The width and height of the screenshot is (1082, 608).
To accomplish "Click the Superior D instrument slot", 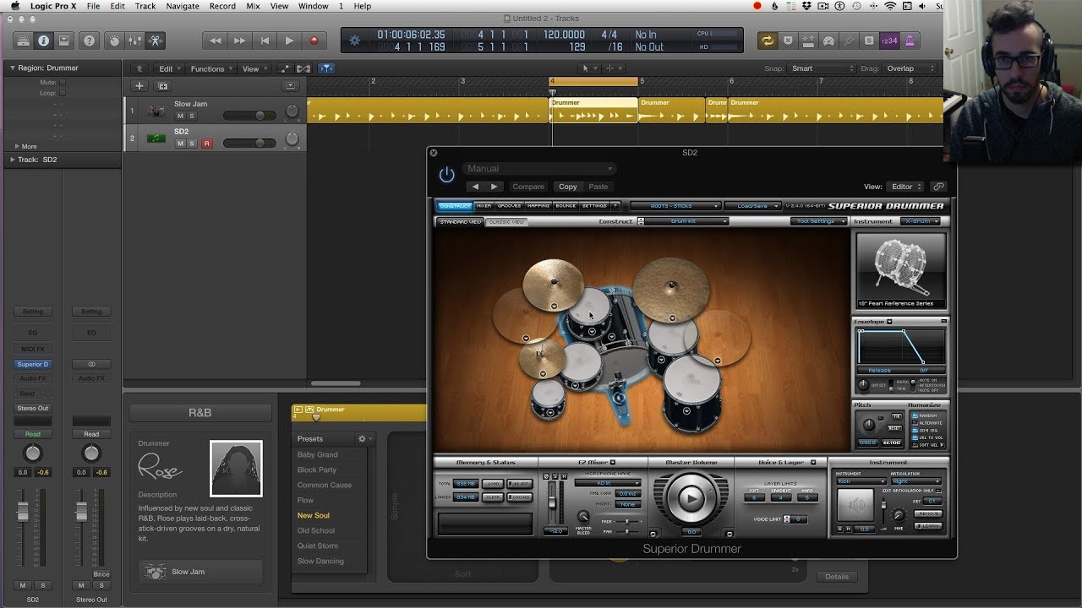I will [x=33, y=364].
